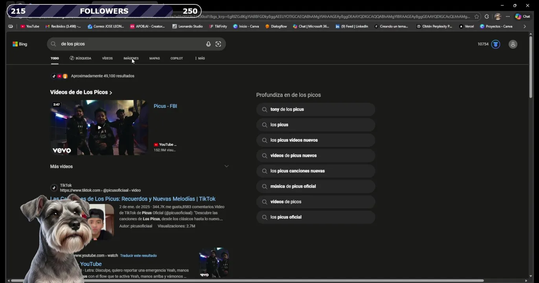The width and height of the screenshot is (539, 283).
Task: Click the Bing logo
Action: pyautogui.click(x=20, y=44)
